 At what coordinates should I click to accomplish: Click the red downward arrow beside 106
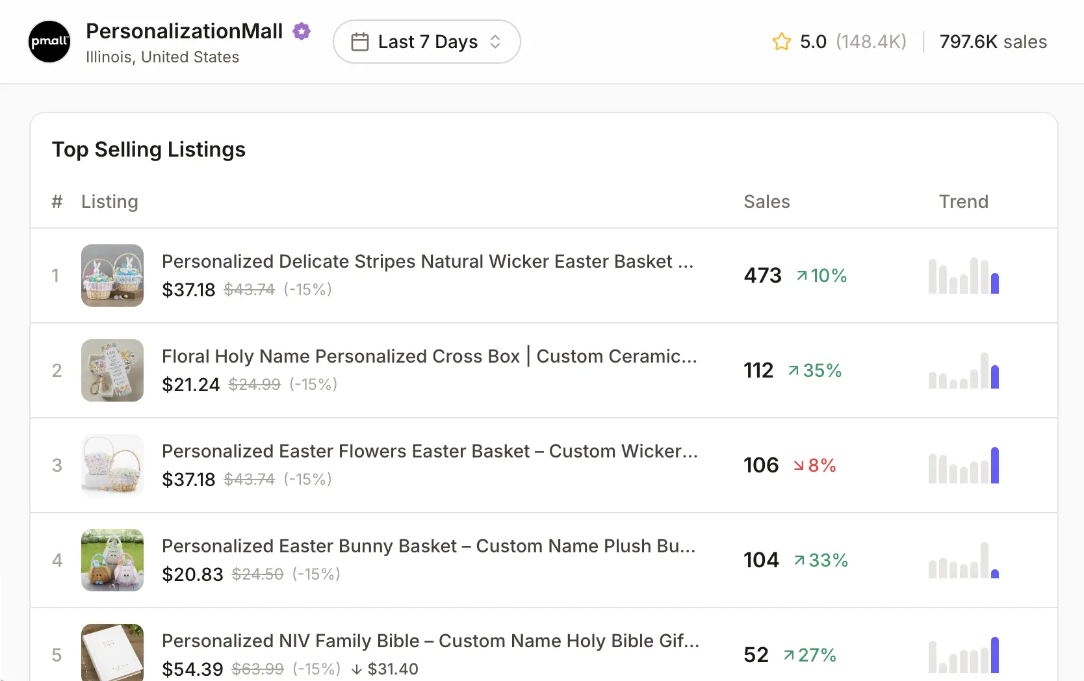pos(797,465)
